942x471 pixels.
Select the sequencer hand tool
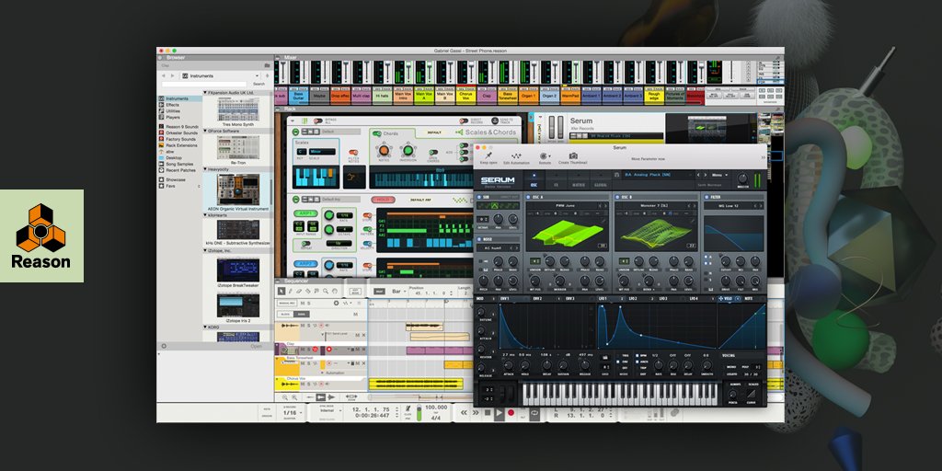[335, 291]
